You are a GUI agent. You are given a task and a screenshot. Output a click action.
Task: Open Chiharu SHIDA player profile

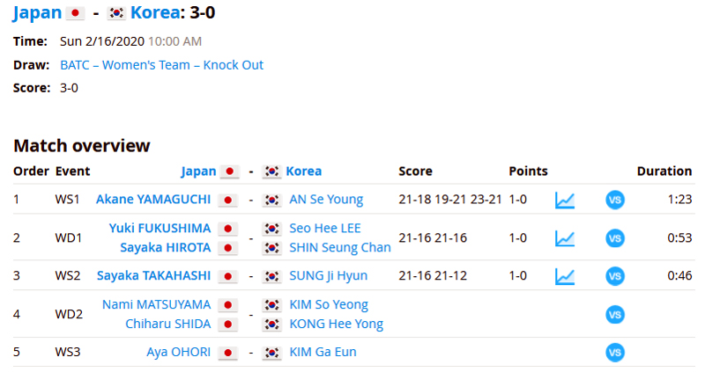(x=167, y=324)
